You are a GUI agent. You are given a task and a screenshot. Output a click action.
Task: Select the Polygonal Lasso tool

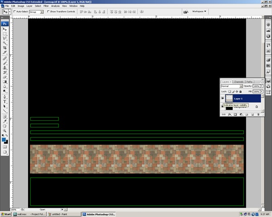[5, 38]
